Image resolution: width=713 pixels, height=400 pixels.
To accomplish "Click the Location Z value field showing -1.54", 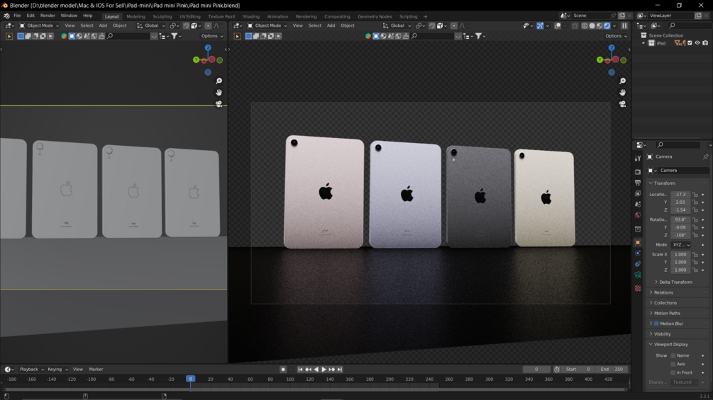I will pyautogui.click(x=680, y=210).
